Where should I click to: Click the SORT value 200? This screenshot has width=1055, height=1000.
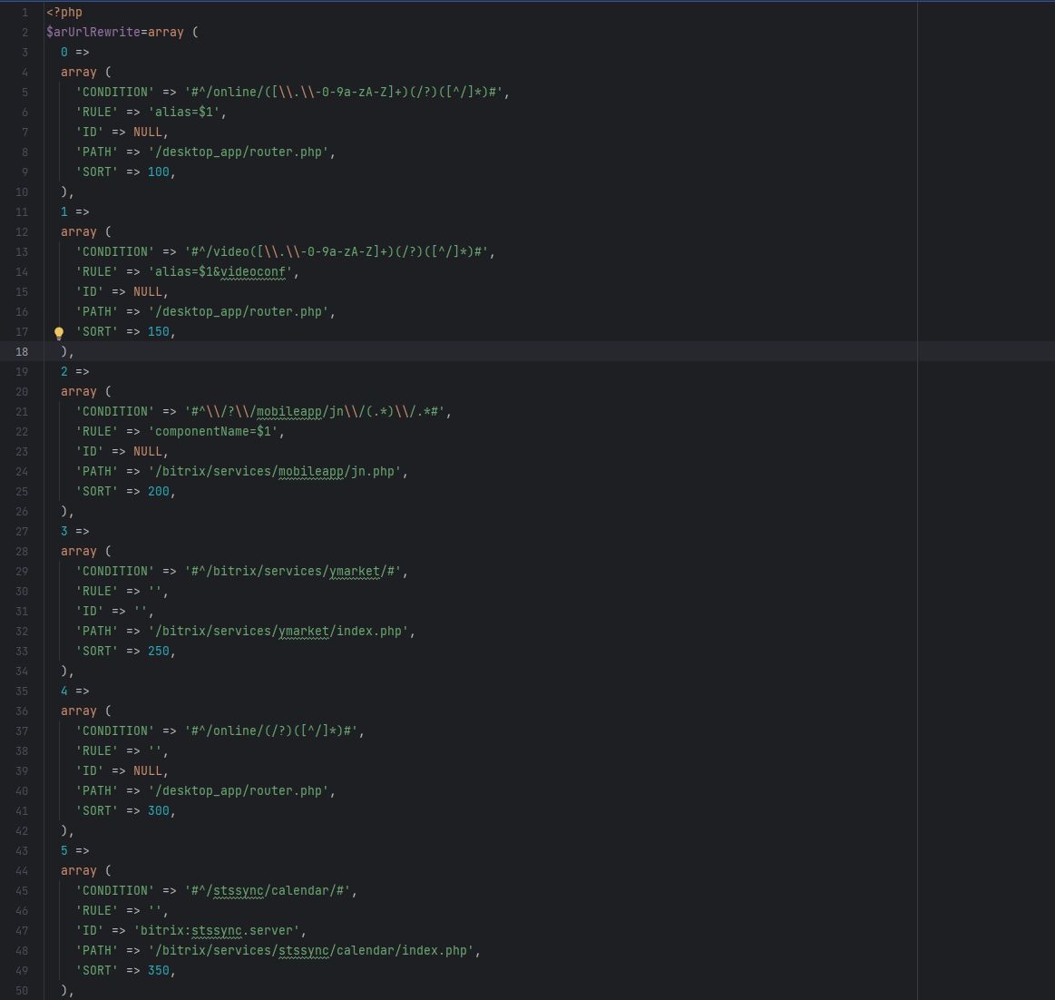[x=159, y=492]
